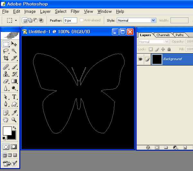Open the Untitled-1 document icon menu
193x171 pixels.
pyautogui.click(x=25, y=32)
